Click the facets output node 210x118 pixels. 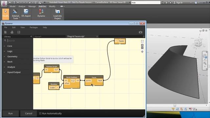[x=120, y=41]
